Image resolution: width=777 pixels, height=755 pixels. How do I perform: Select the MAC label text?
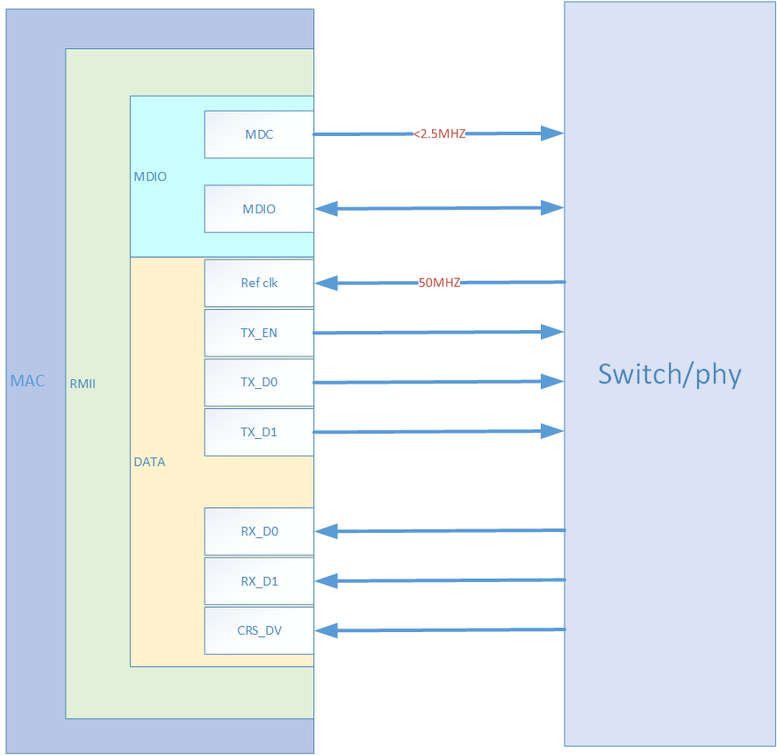click(x=27, y=381)
